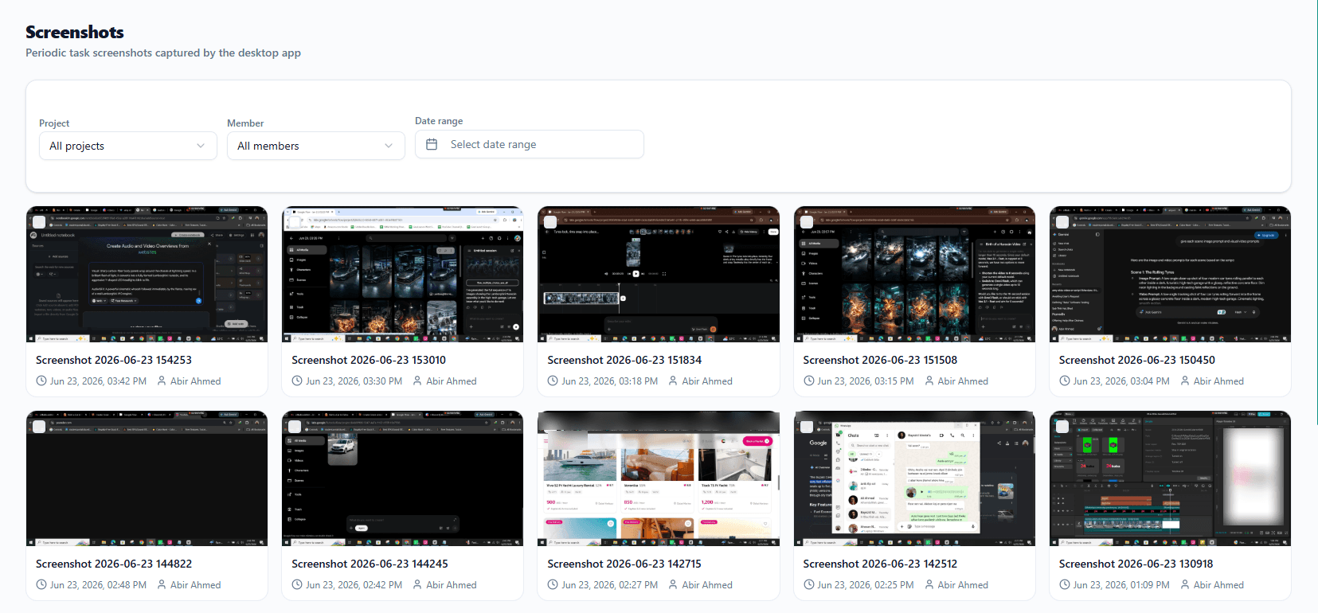Screen dimensions: 1318x613
Task: Click the 'Screenshots' page heading
Action: [75, 32]
